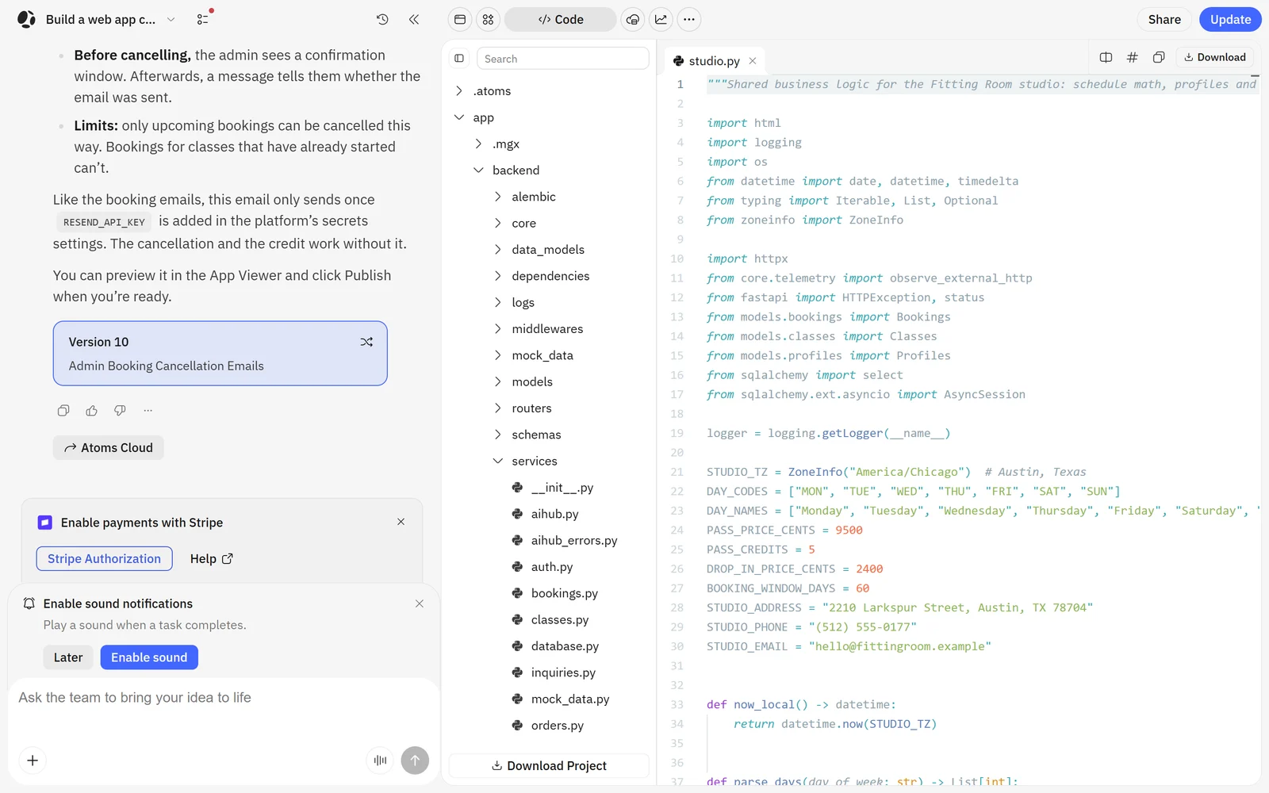Collapse the backend folder

pos(478,170)
